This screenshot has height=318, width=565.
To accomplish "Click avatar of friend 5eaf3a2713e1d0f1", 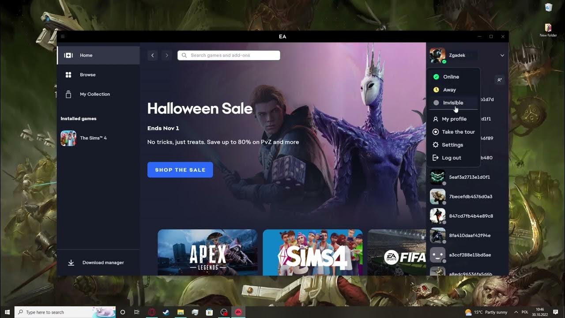I will (x=437, y=177).
